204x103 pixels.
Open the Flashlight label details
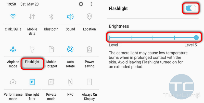[32, 62]
